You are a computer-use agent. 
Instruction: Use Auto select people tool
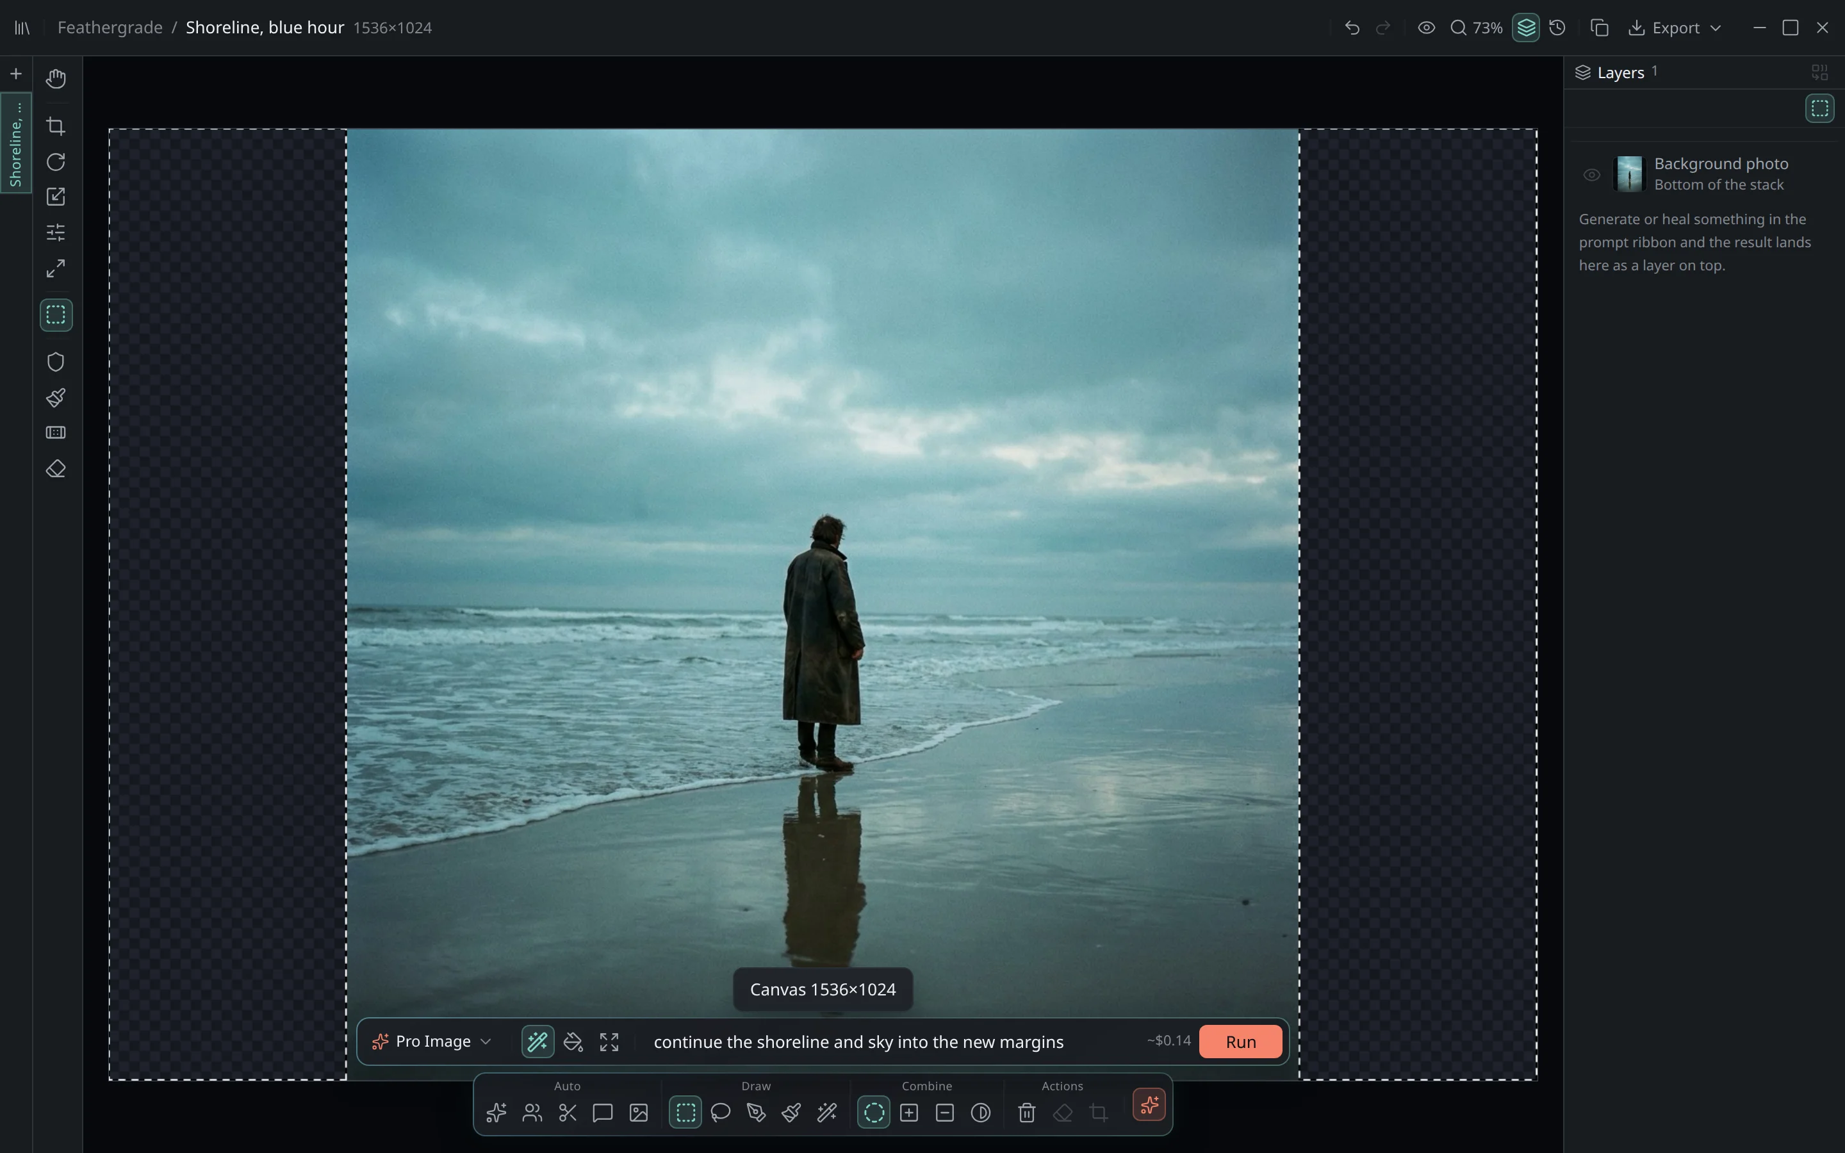coord(532,1113)
